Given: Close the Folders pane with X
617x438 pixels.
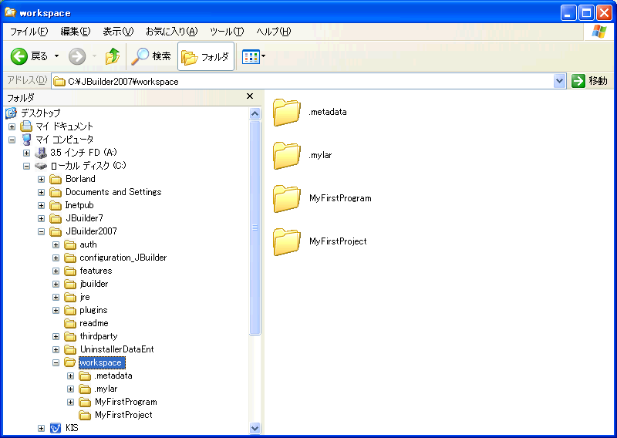Looking at the screenshot, I should pos(250,96).
